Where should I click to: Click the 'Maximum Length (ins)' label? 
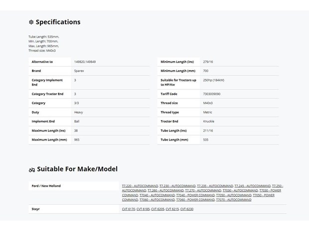tap(48, 131)
